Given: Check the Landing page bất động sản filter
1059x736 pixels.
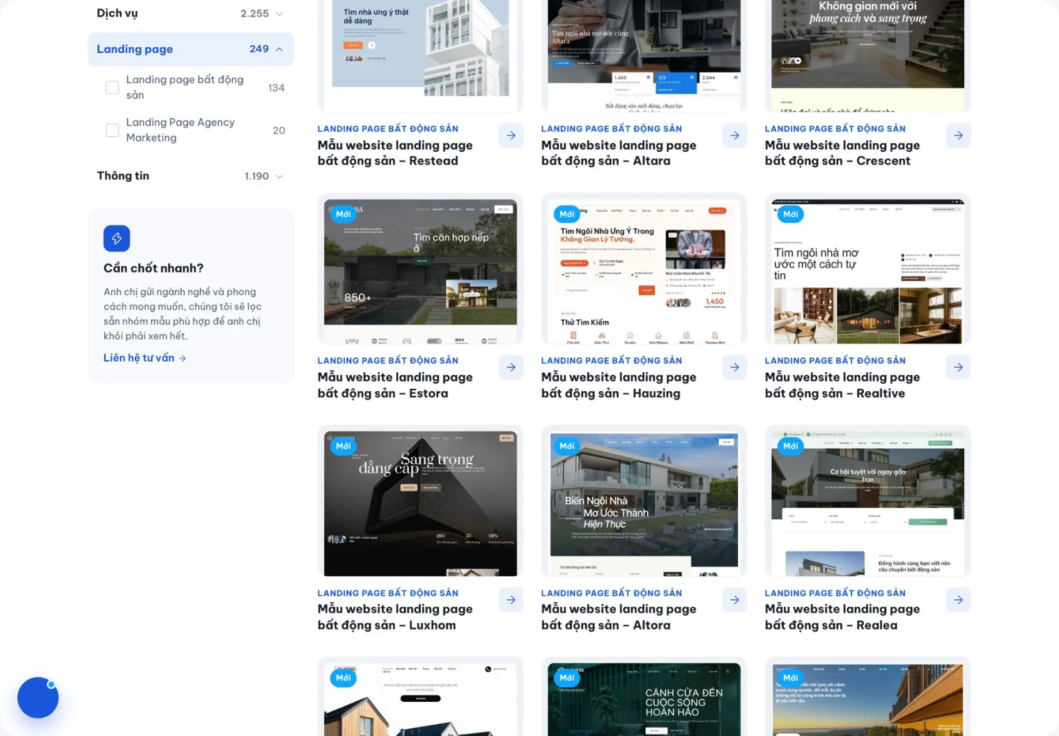Looking at the screenshot, I should (x=112, y=87).
